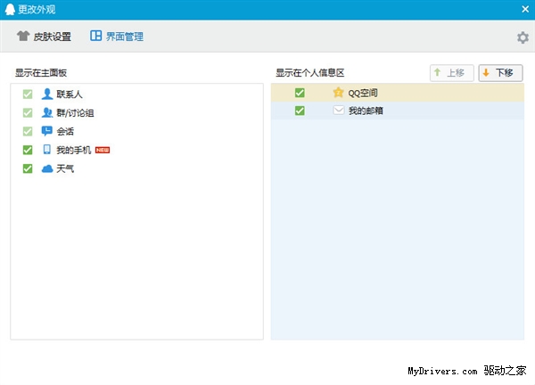This screenshot has width=535, height=385.
Task: Click the QQ空间 star icon
Action: 338,92
